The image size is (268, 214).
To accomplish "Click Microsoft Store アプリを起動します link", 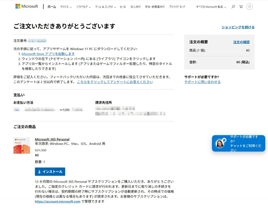I will (48, 54).
